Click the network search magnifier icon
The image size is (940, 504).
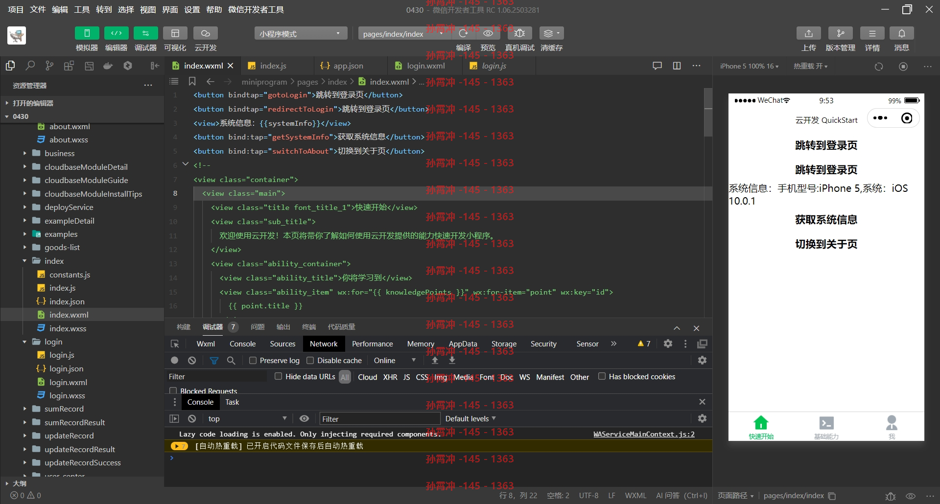tap(231, 361)
